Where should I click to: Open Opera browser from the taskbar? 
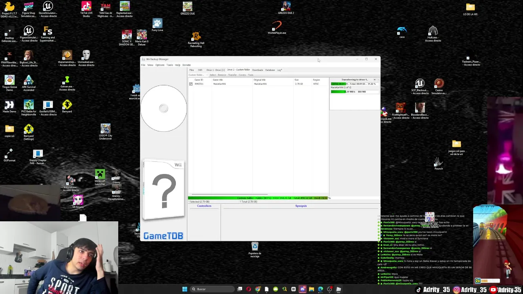tap(248, 289)
